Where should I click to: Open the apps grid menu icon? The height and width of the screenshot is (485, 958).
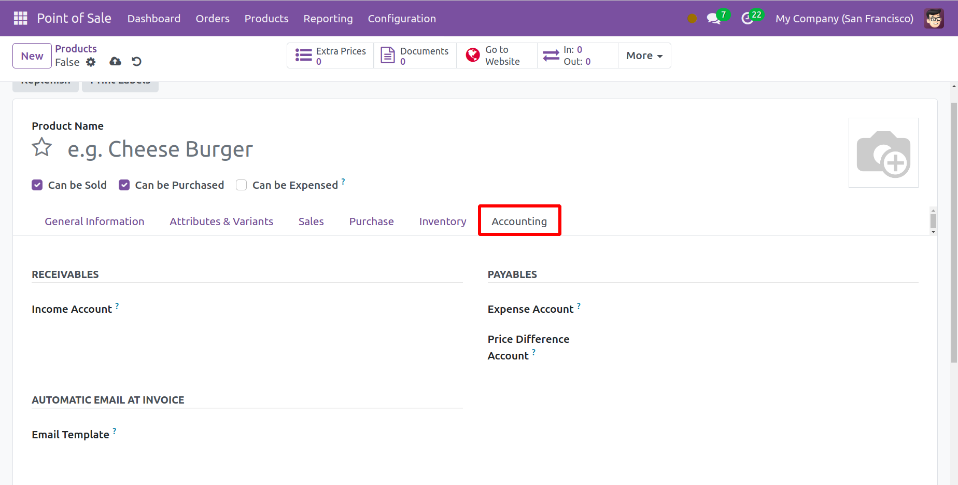click(20, 18)
